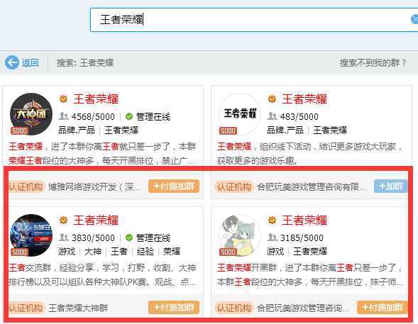Image resolution: width=418 pixels, height=324 pixels.
Task: Click the 5000 badge on the 大神团 avatar
Action: [19, 130]
